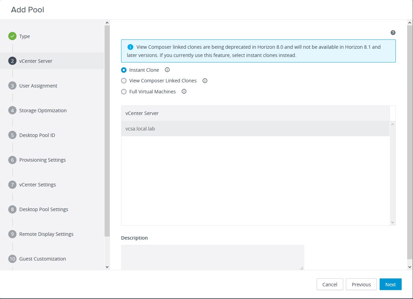Click the Next button
Image resolution: width=413 pixels, height=299 pixels.
click(391, 284)
